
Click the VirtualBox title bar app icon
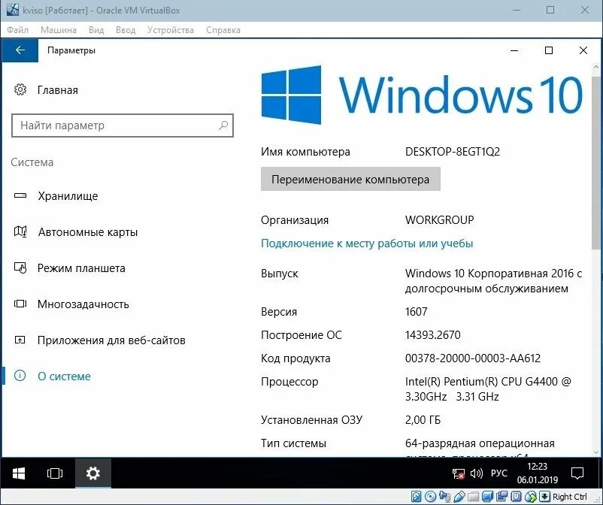pos(12,10)
